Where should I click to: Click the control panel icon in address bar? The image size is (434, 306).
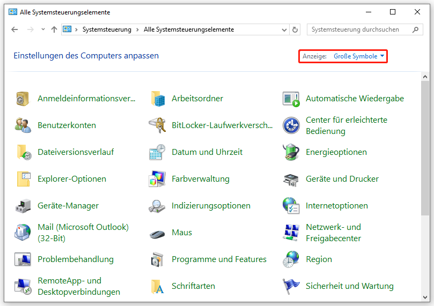(67, 29)
